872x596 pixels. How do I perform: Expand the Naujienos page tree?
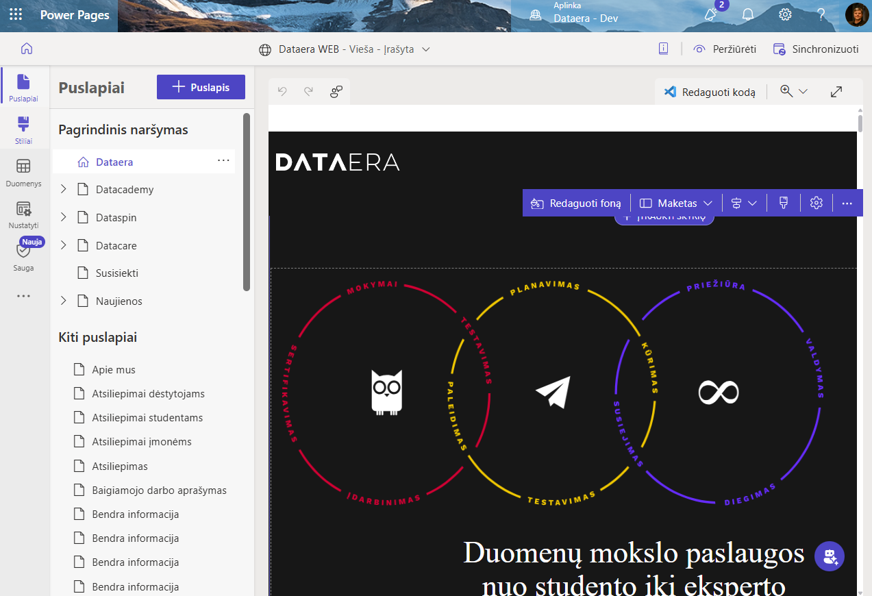[x=64, y=301]
